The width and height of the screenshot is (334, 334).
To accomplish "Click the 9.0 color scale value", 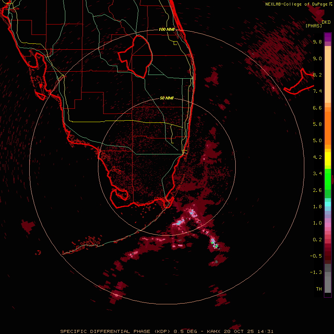I will pyautogui.click(x=317, y=58).
